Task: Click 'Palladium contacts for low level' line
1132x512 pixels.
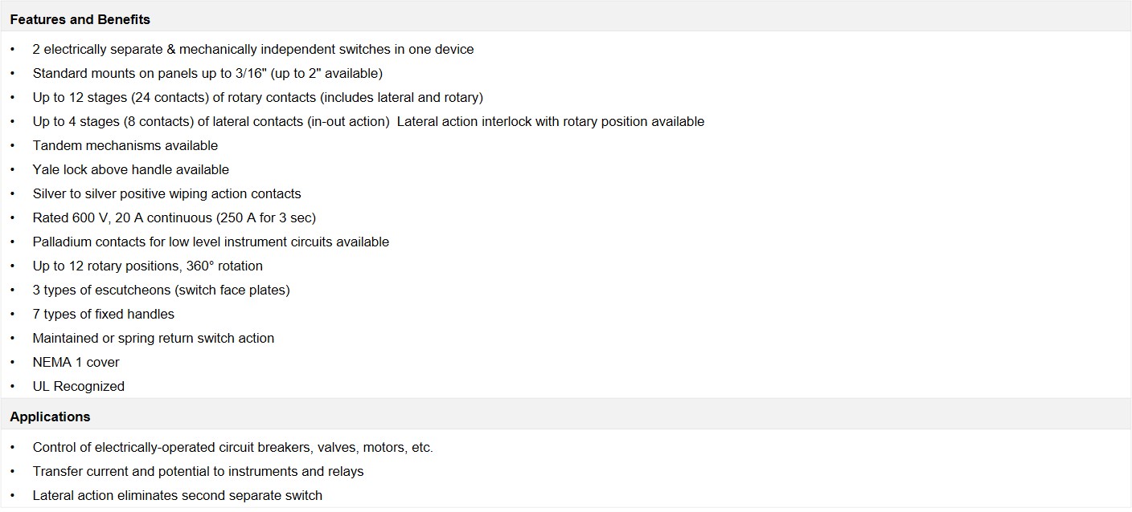Action: (211, 242)
